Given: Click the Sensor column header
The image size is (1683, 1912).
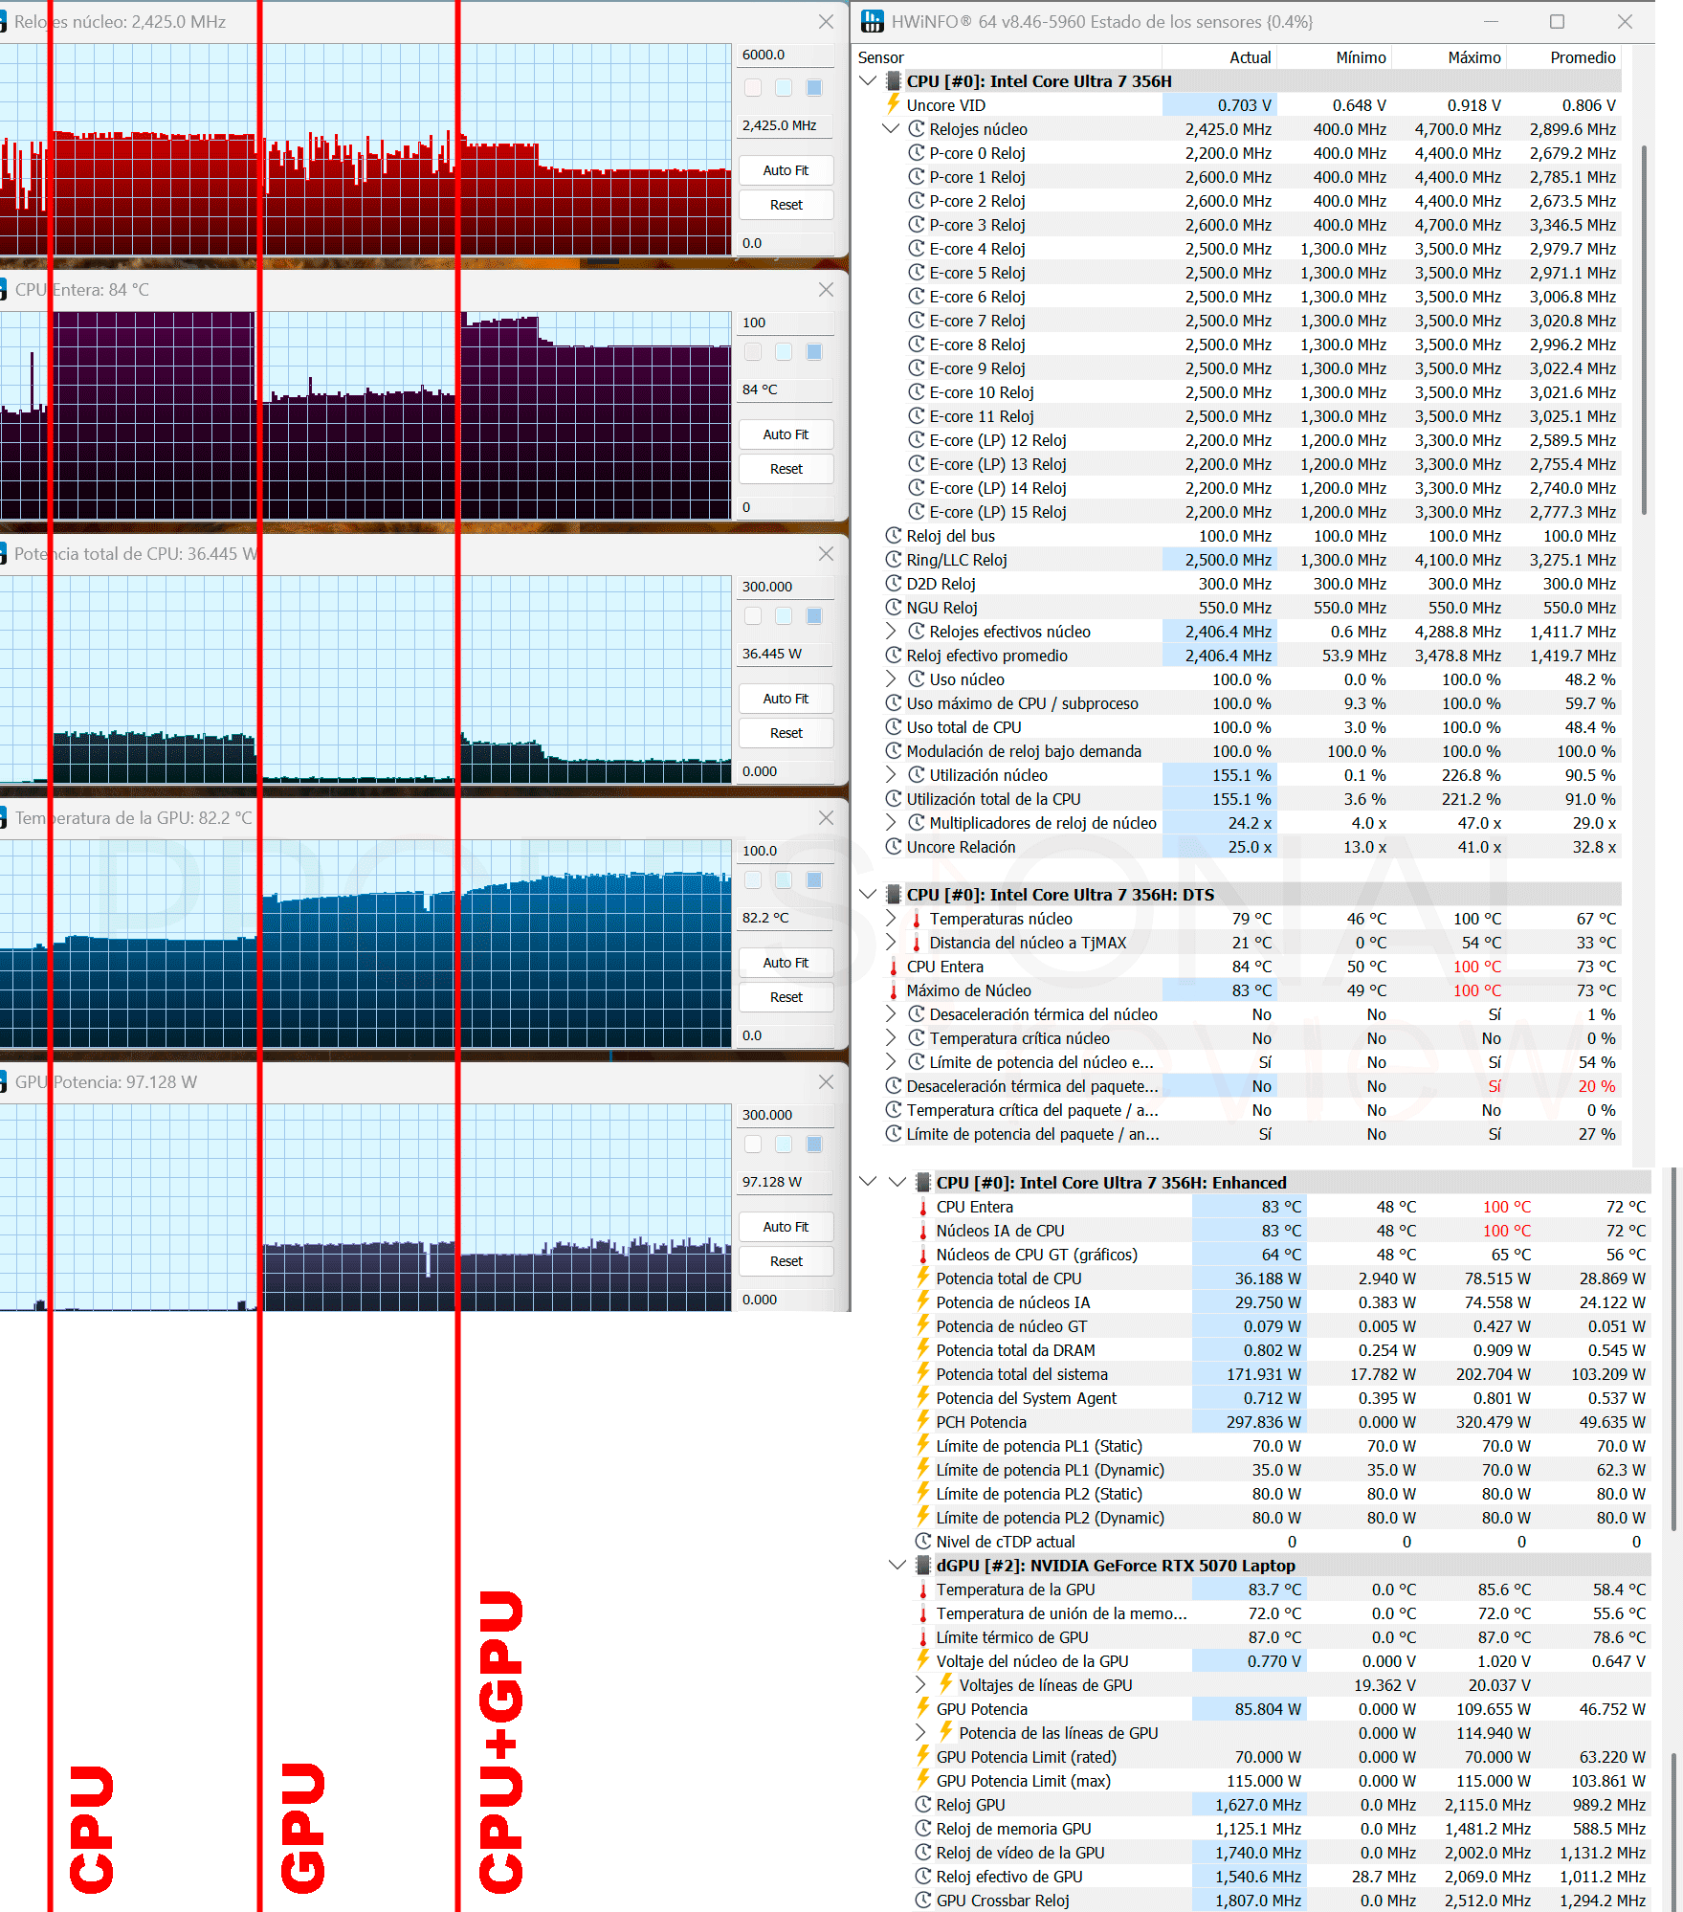Looking at the screenshot, I should point(880,57).
